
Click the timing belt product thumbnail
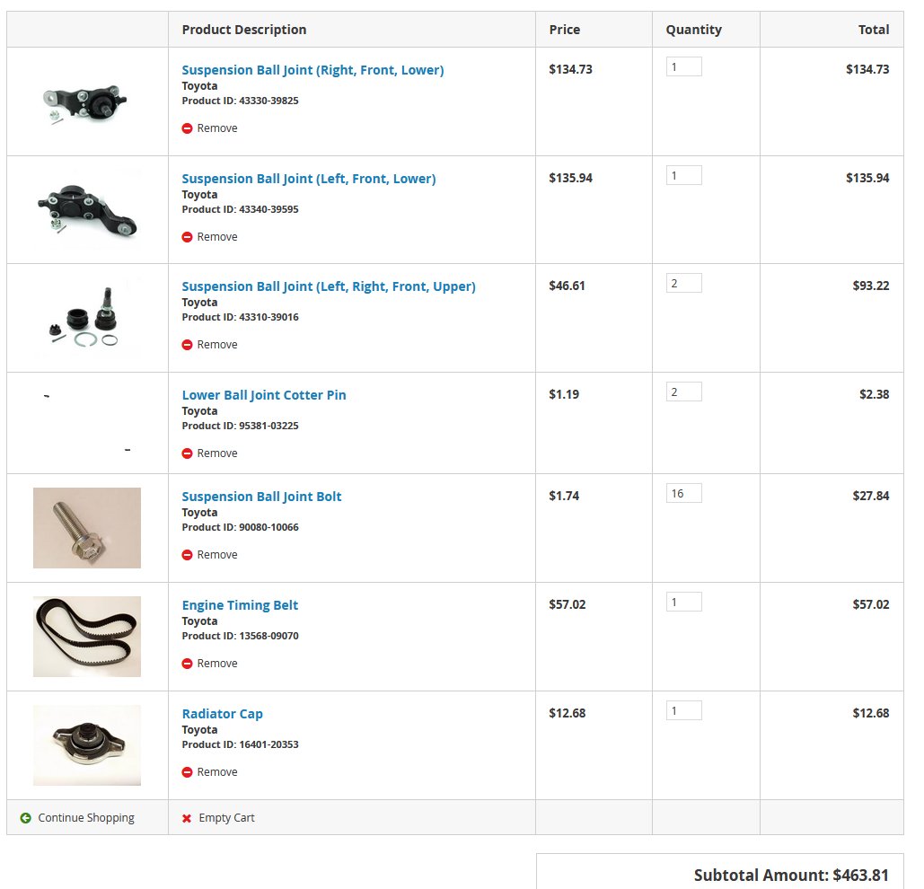pyautogui.click(x=87, y=637)
